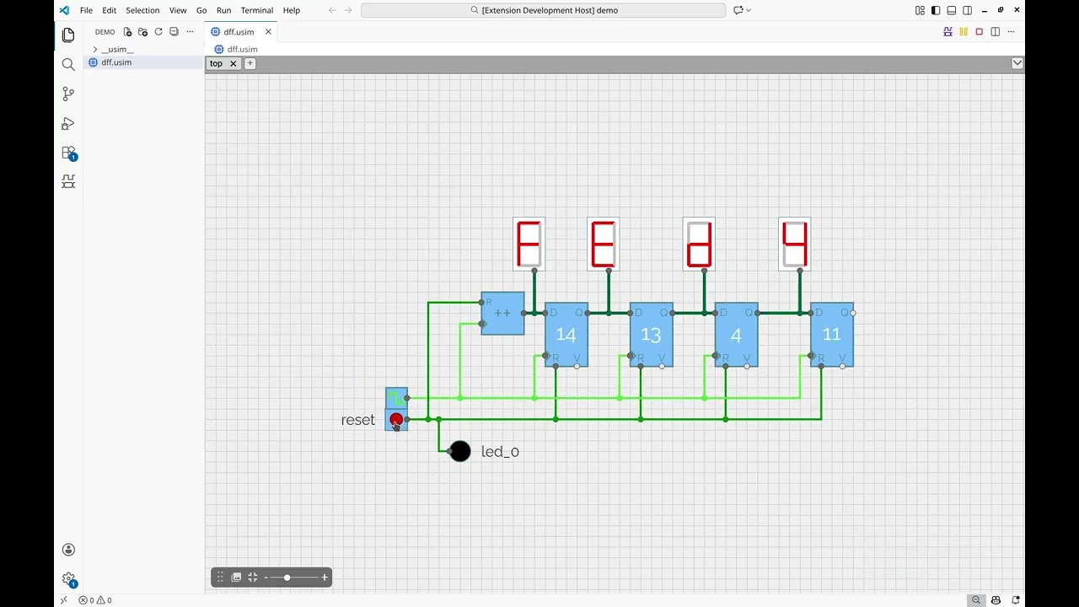
Task: Split the editor to the right
Action: pyautogui.click(x=996, y=32)
